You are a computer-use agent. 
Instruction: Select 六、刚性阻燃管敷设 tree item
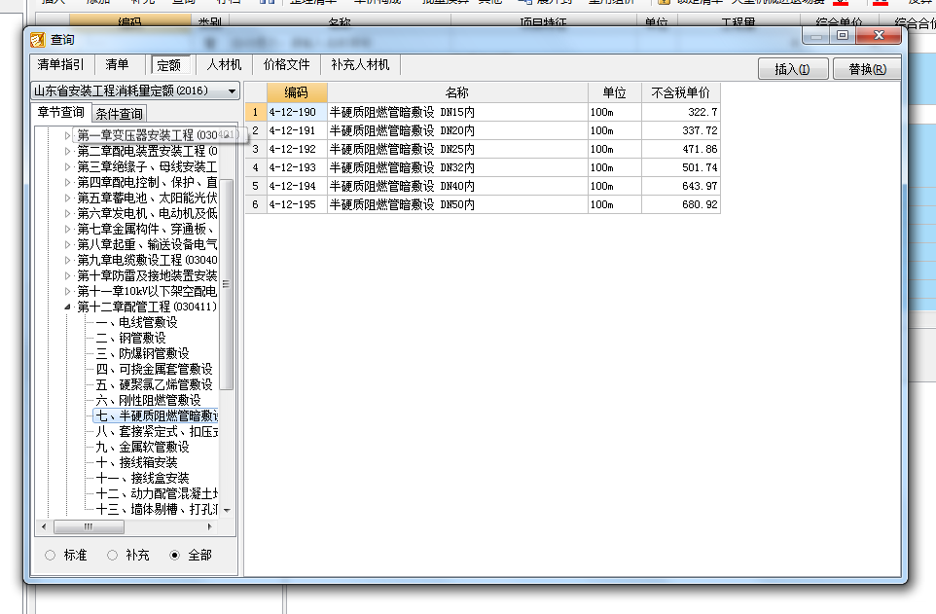click(149, 400)
